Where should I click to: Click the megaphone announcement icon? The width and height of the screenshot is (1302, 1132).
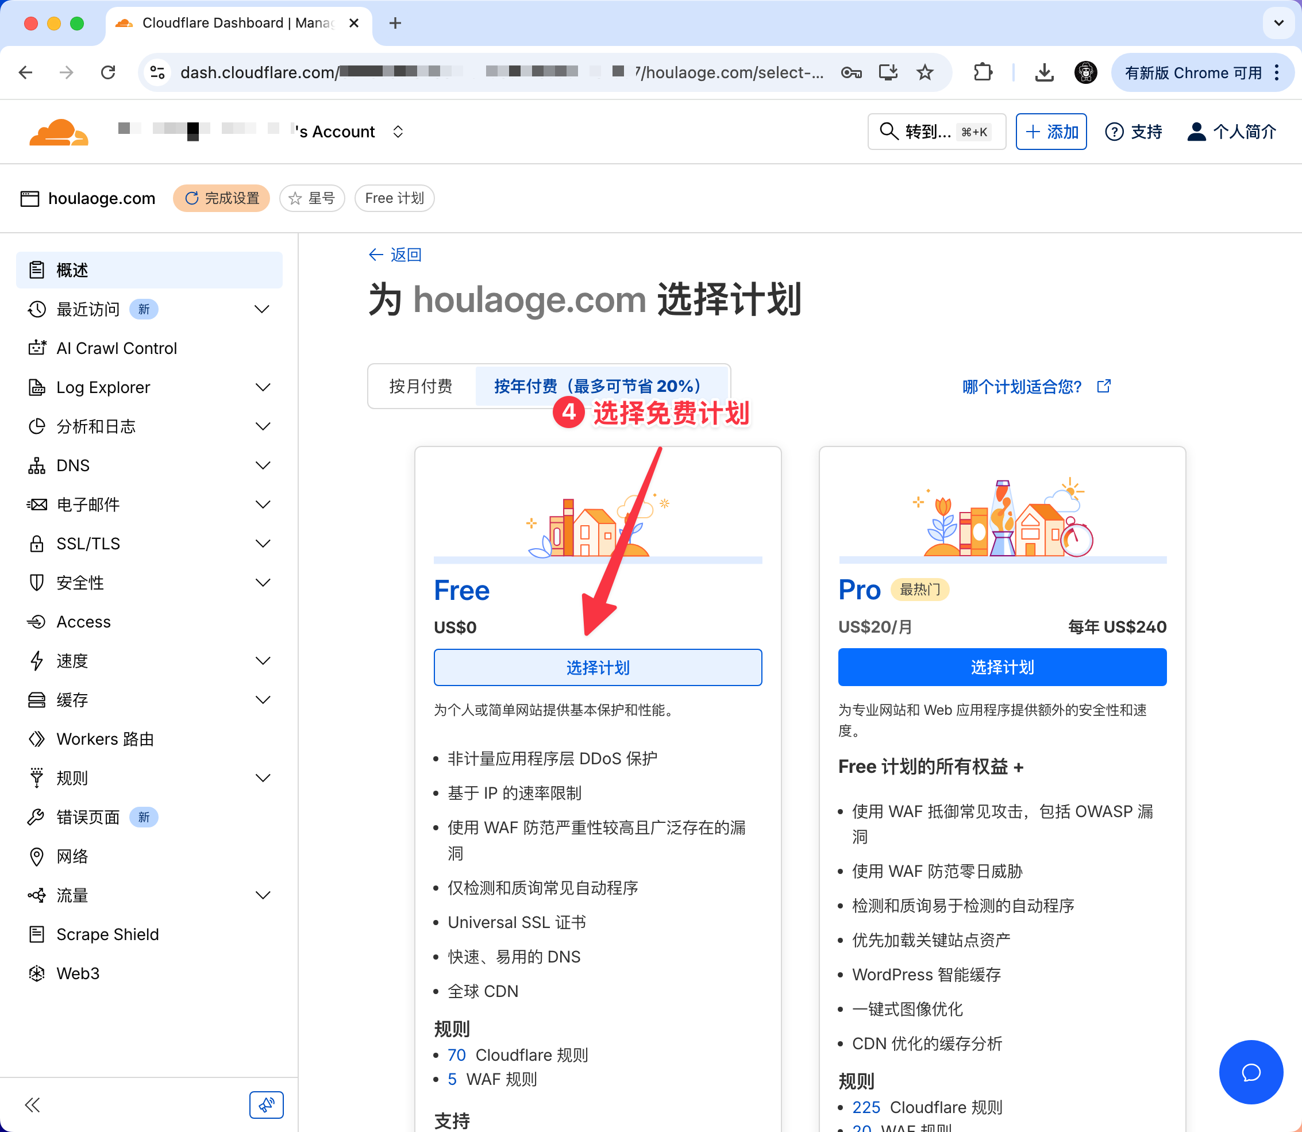(266, 1105)
